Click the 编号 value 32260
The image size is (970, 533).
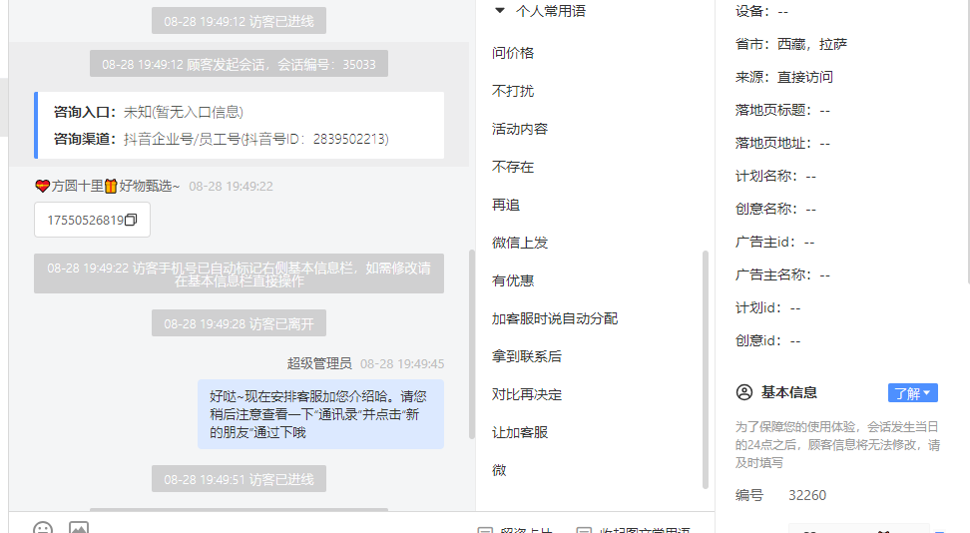point(807,495)
